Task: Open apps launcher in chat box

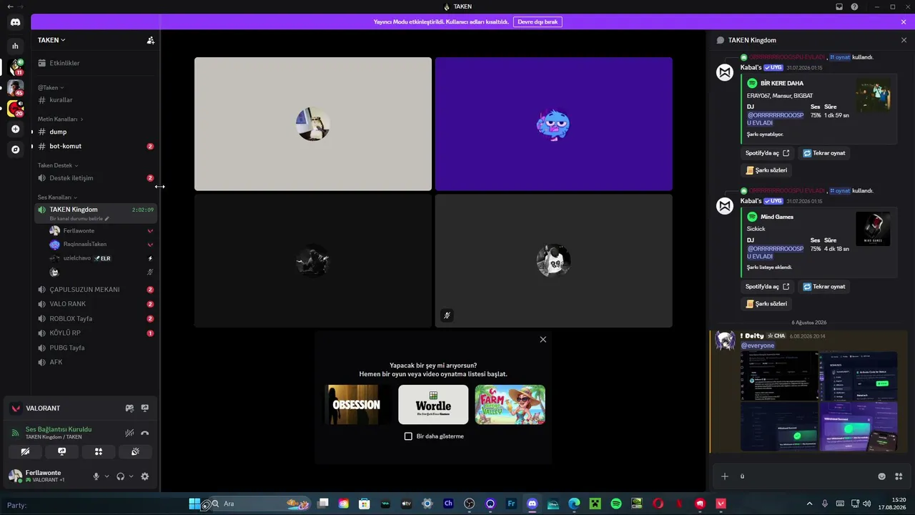Action: click(899, 476)
